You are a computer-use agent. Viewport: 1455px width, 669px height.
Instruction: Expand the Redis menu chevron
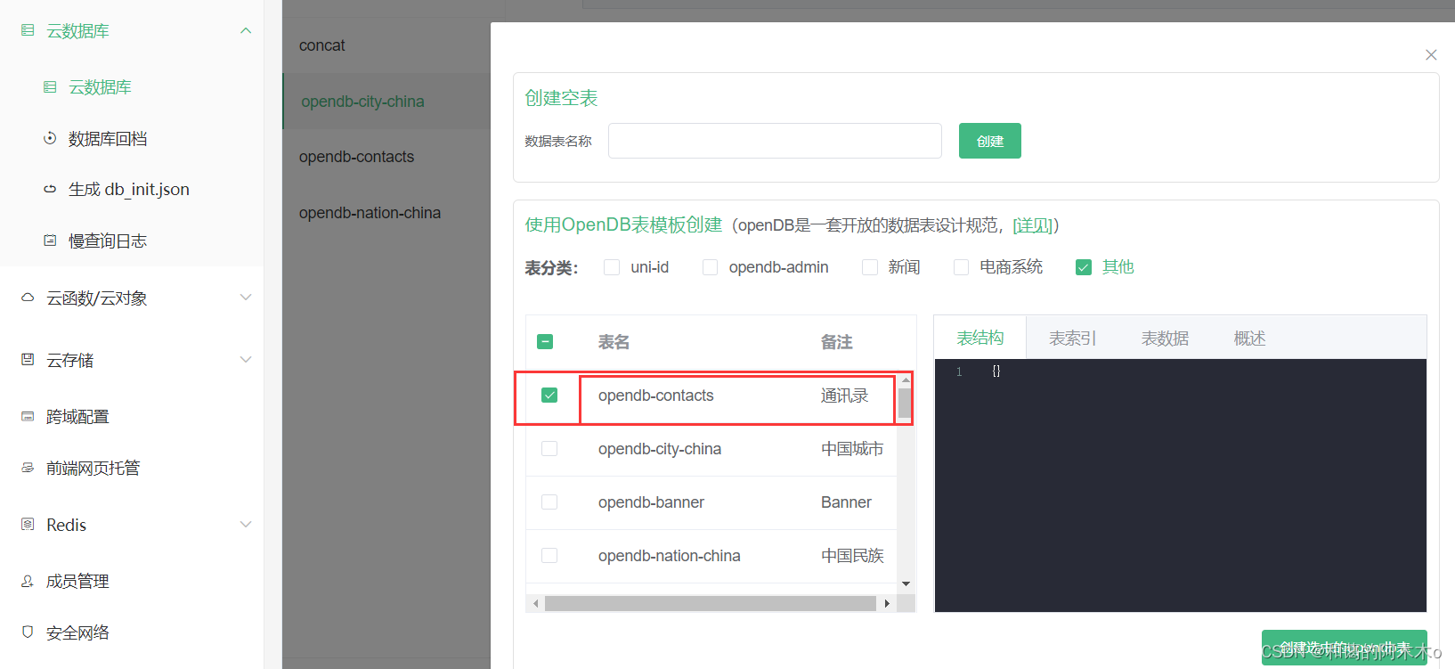pyautogui.click(x=246, y=525)
